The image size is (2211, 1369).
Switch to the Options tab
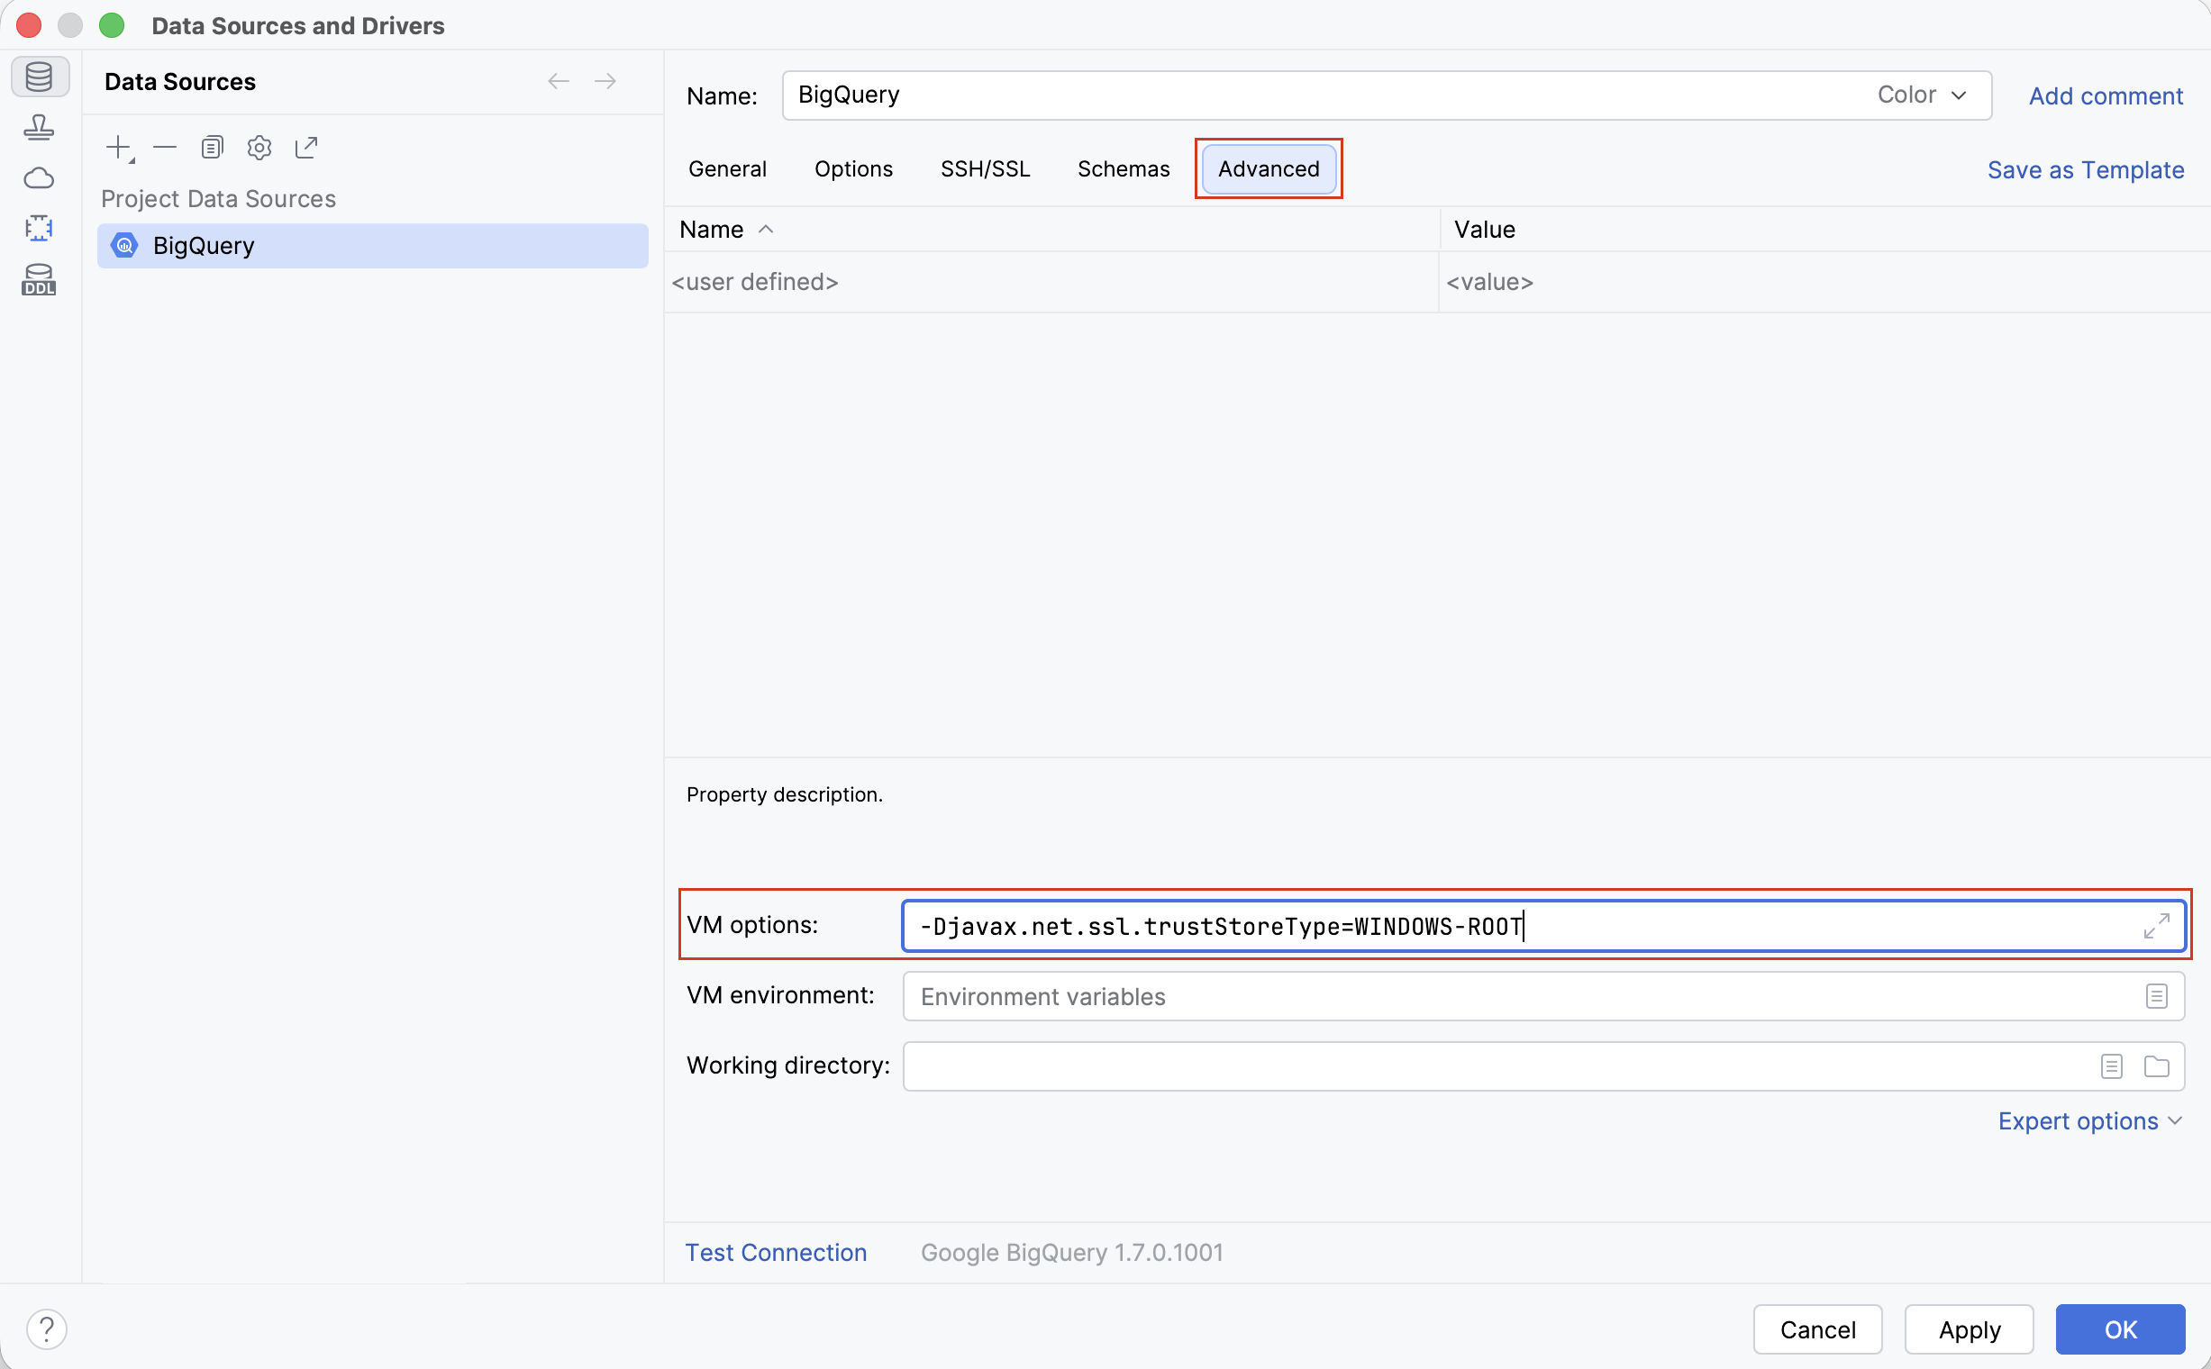pos(853,168)
